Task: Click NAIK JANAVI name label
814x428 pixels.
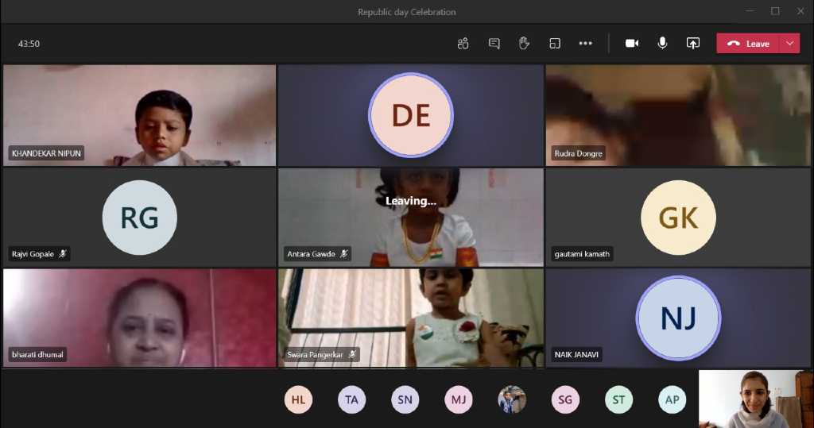Action: coord(576,354)
